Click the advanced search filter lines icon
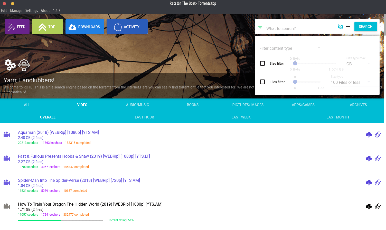This screenshot has height=230, width=386. [x=260, y=27]
